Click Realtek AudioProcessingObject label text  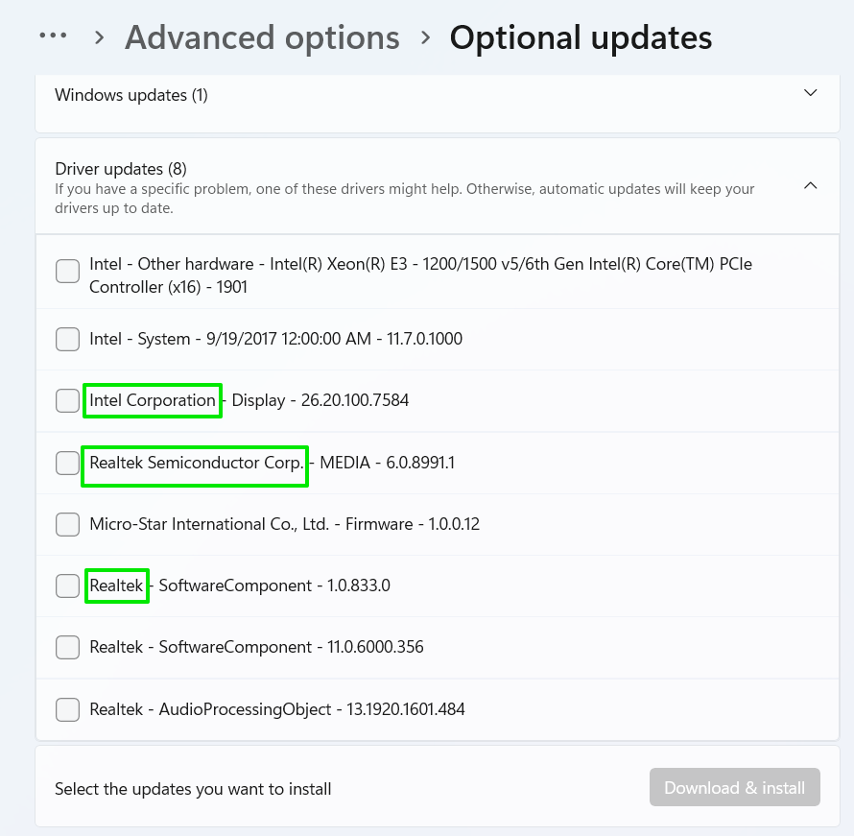click(276, 709)
